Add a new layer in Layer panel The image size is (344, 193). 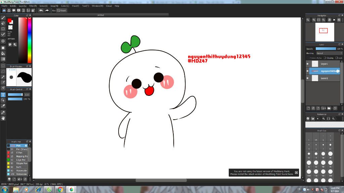pyautogui.click(x=308, y=108)
